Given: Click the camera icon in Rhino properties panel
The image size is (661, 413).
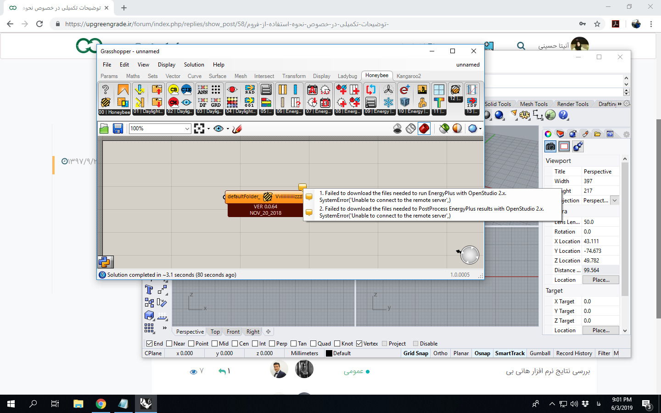Looking at the screenshot, I should 550,146.
